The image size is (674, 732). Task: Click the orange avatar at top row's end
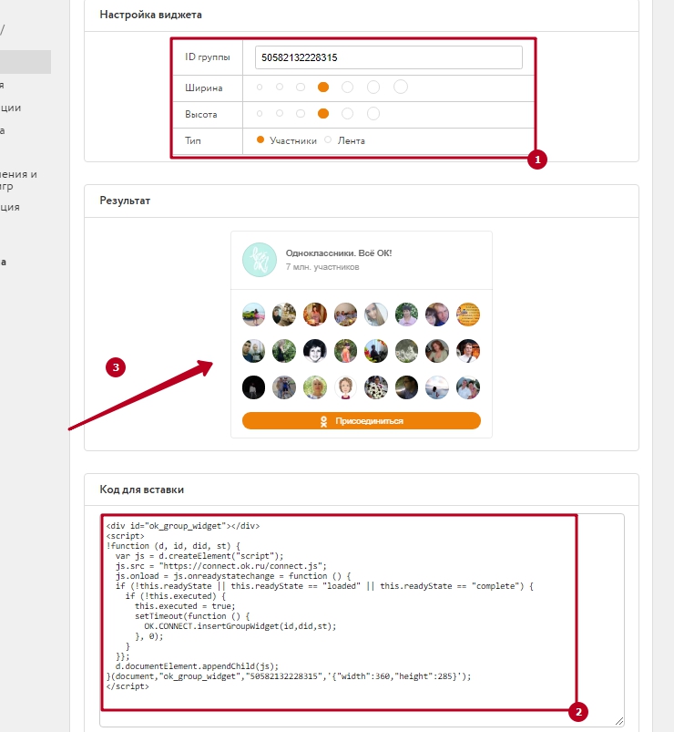tap(468, 314)
